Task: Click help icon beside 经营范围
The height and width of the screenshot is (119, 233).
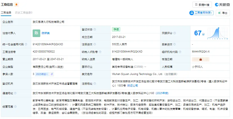Action: click(x=15, y=107)
